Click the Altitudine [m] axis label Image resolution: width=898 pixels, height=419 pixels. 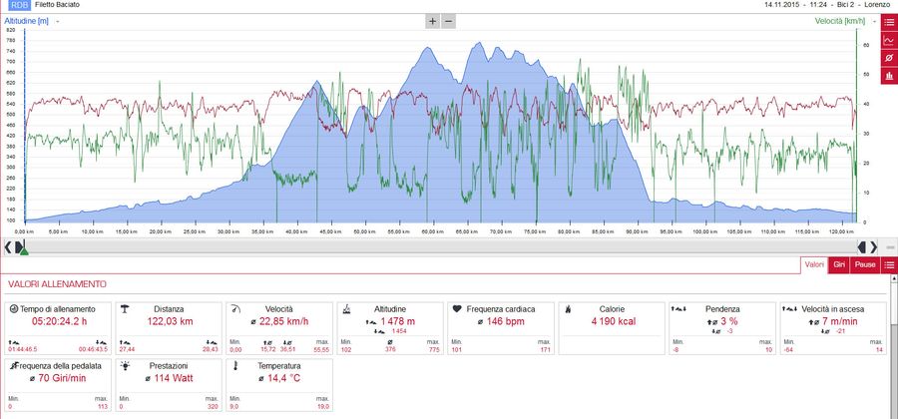pyautogui.click(x=26, y=21)
